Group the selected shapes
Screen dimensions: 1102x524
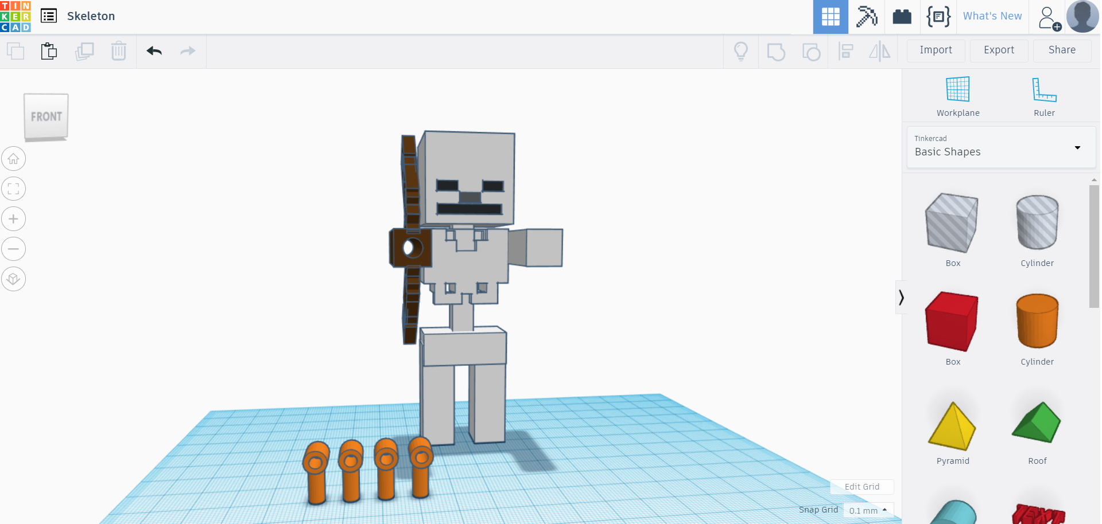[x=776, y=51]
